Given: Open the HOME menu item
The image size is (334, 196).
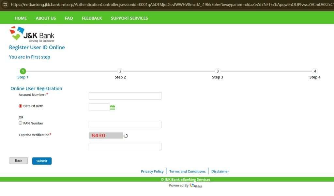Looking at the screenshot, I should pos(21,18).
